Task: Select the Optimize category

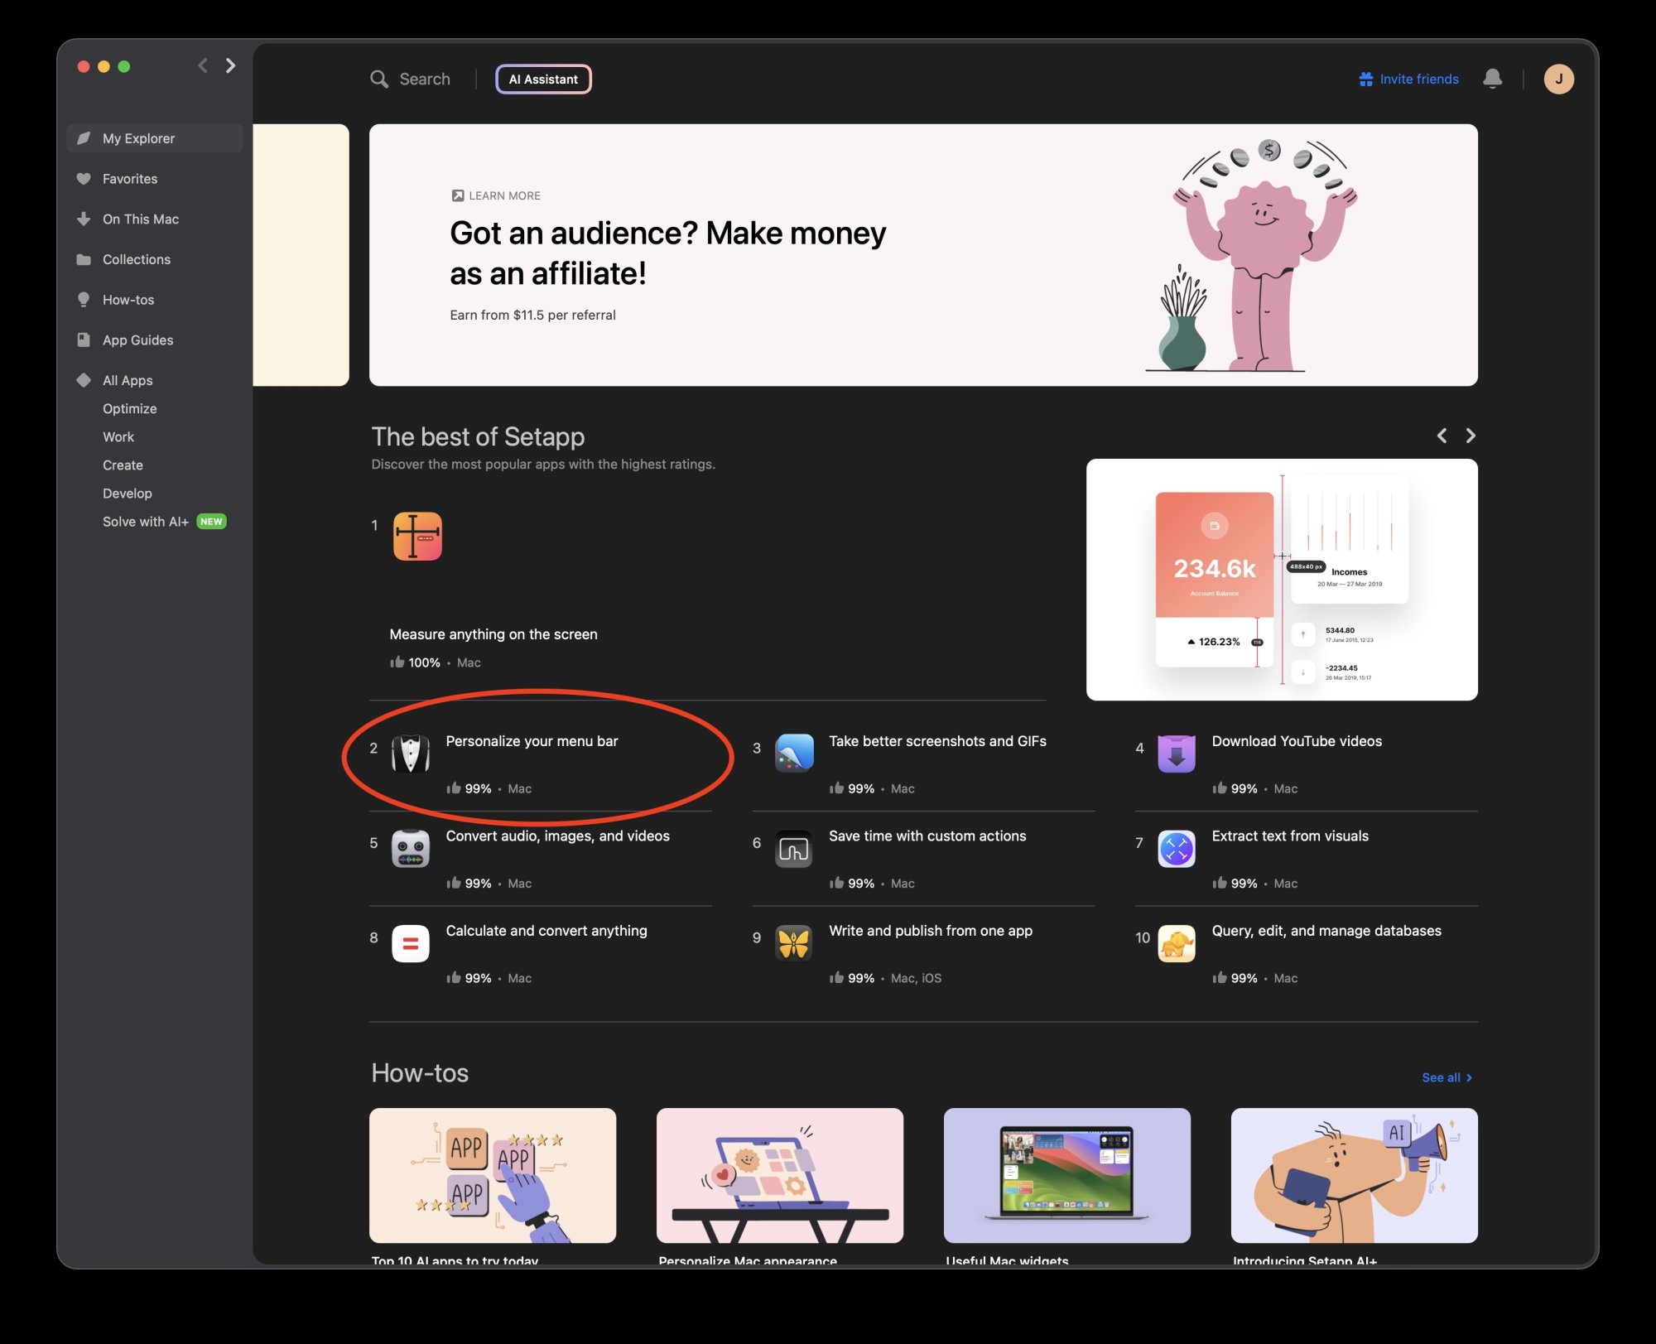Action: tap(129, 409)
